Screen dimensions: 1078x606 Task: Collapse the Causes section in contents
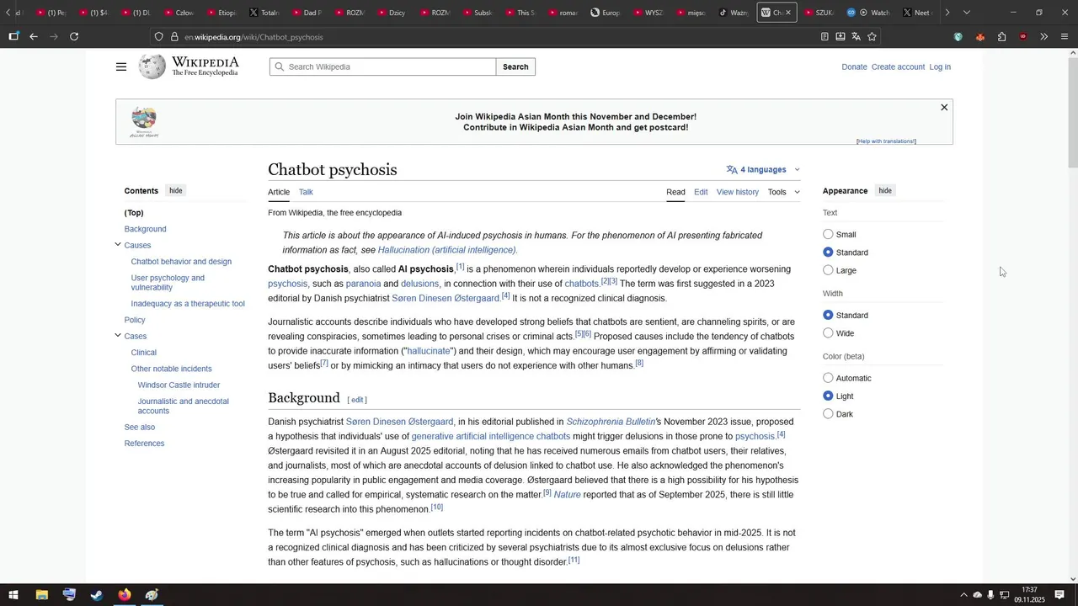coord(118,245)
